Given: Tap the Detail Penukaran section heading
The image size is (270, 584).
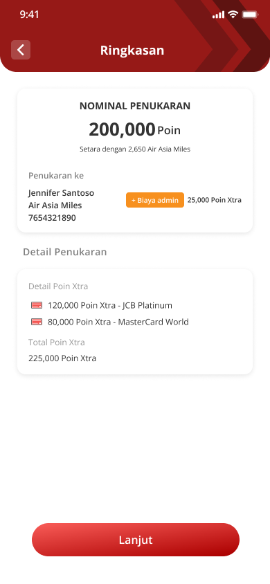Looking at the screenshot, I should click(65, 252).
